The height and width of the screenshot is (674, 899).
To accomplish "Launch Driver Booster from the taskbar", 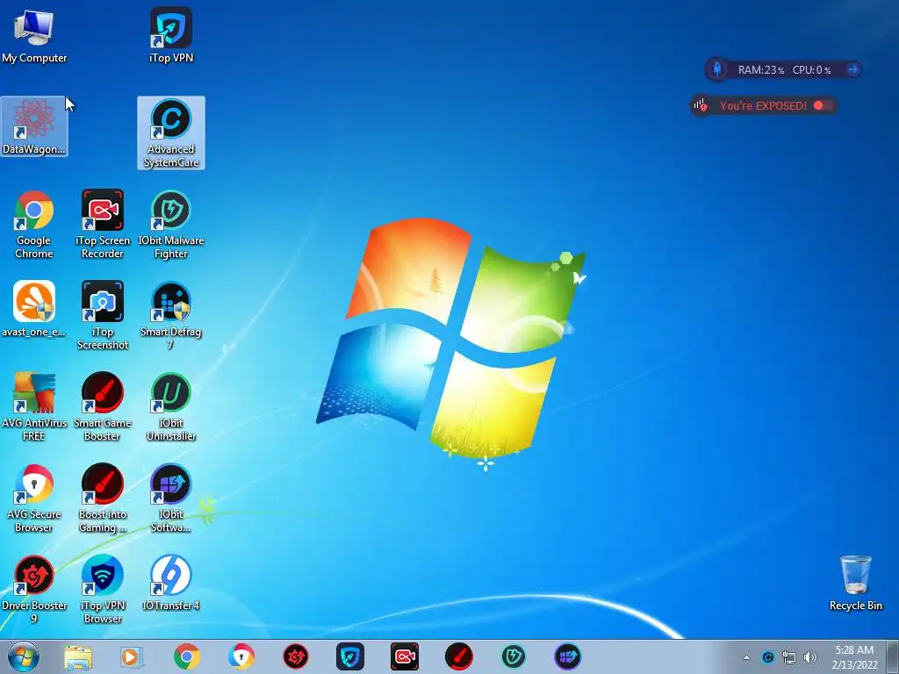I will tap(295, 656).
